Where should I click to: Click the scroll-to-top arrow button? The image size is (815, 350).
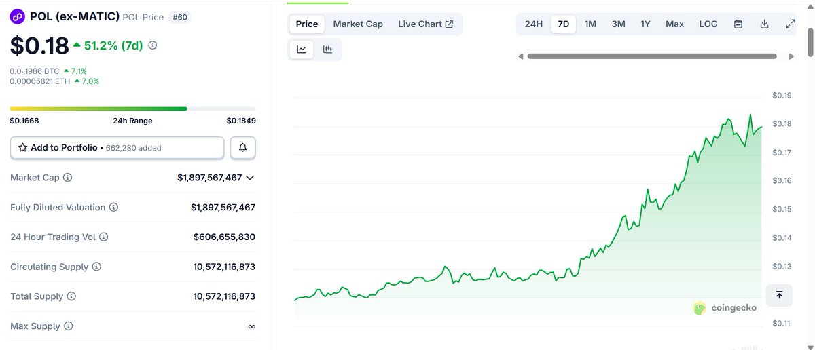[x=779, y=294]
